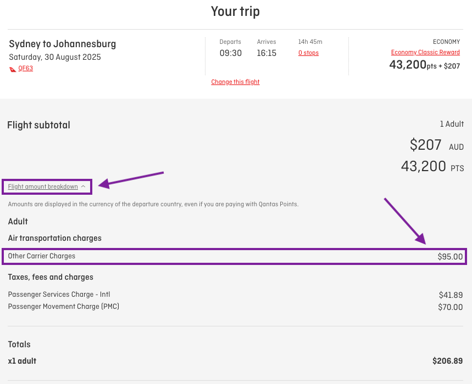Select the $95.00 carrier charge amount
The height and width of the screenshot is (384, 472).
point(450,257)
